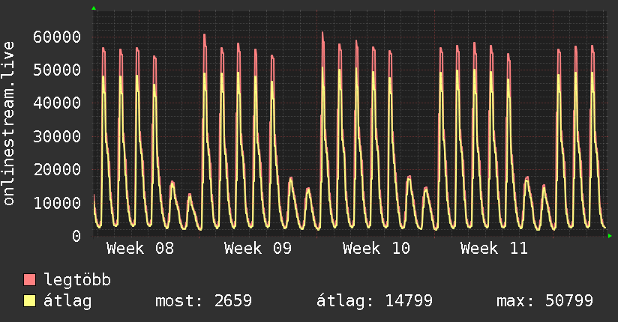Click the Week 11 axis label
Image resolution: width=618 pixels, height=322 pixels.
coord(494,249)
